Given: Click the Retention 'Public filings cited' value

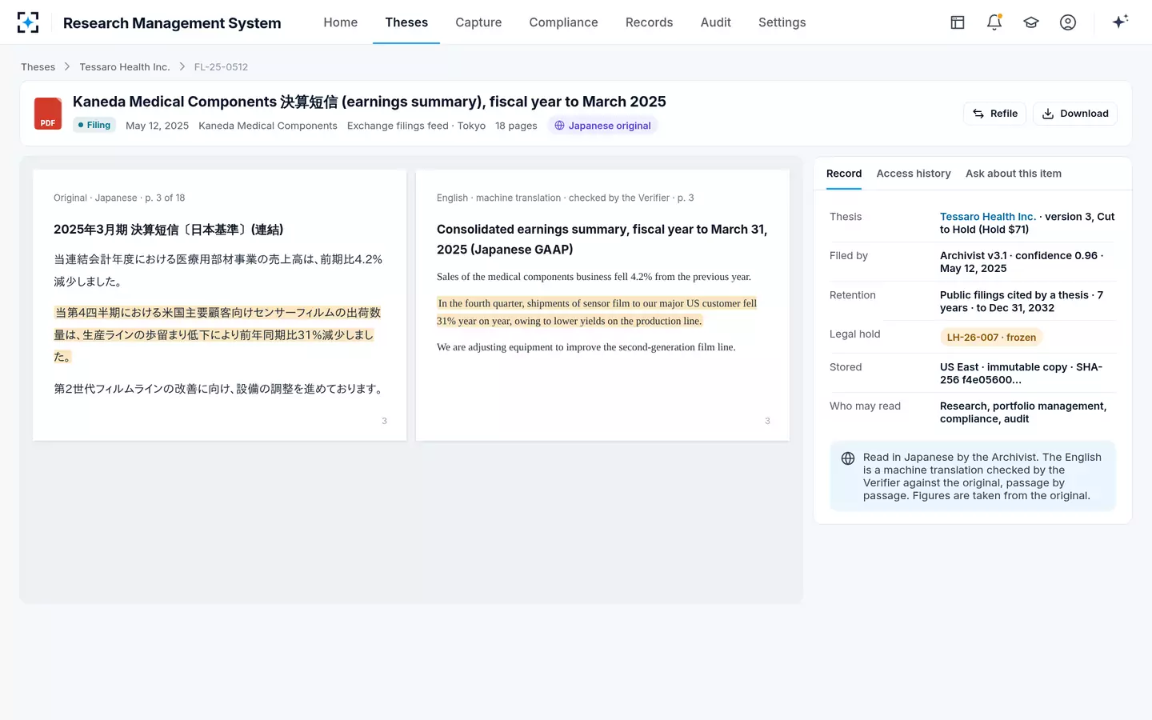Looking at the screenshot, I should [1022, 302].
